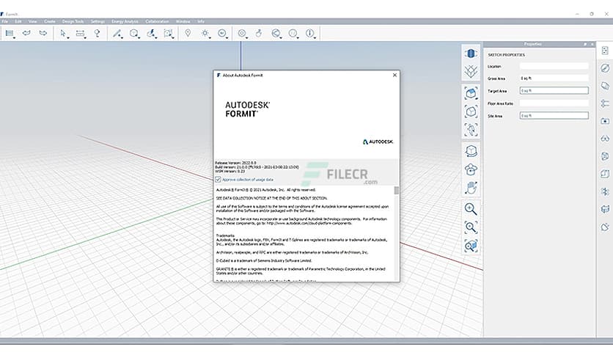Open the Energy Analysis menu
Image resolution: width=613 pixels, height=355 pixels.
[125, 21]
